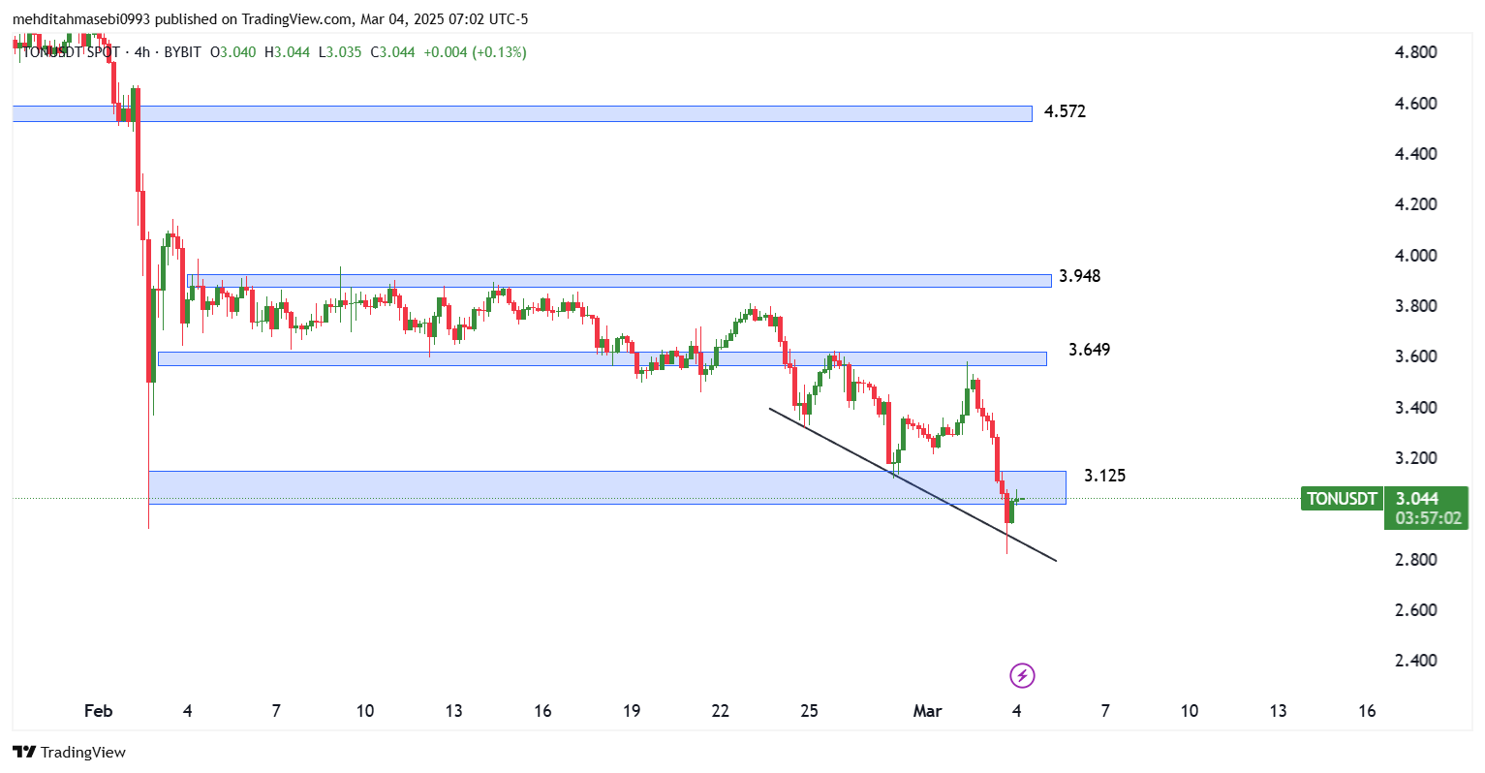Click the open value O3.040
1485x773 pixels.
point(233,52)
